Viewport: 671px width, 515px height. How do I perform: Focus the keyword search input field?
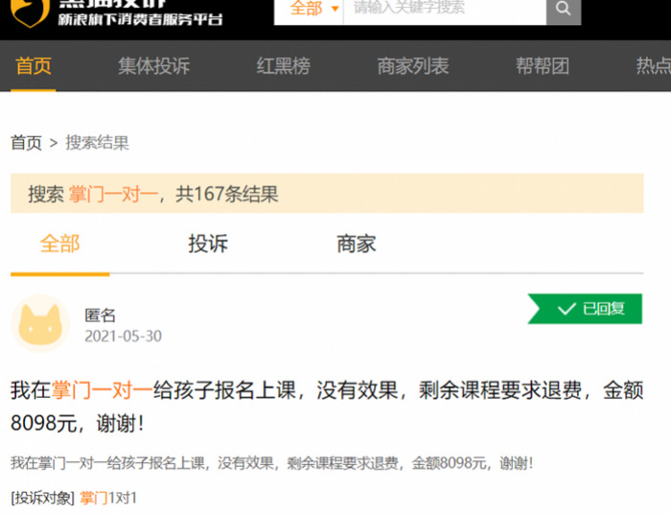tap(445, 9)
